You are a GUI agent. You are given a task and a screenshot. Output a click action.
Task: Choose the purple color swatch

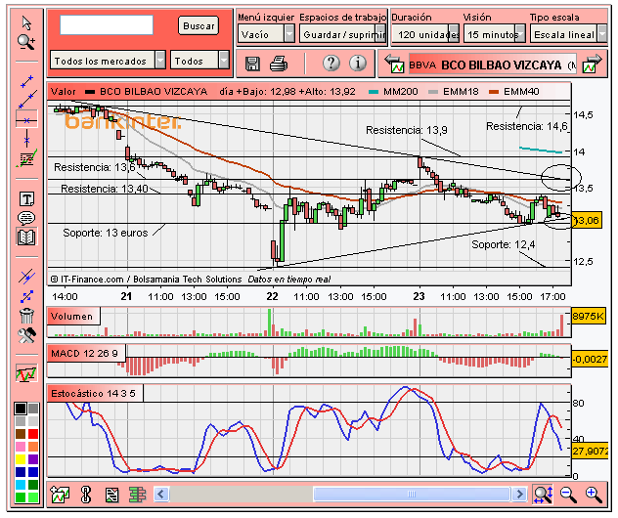(33, 459)
